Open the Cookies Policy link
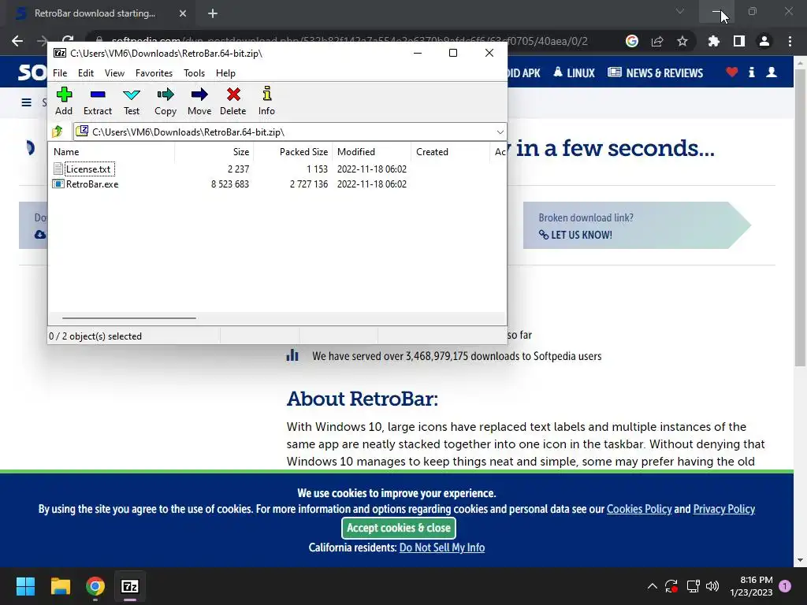The height and width of the screenshot is (605, 807). 638,509
